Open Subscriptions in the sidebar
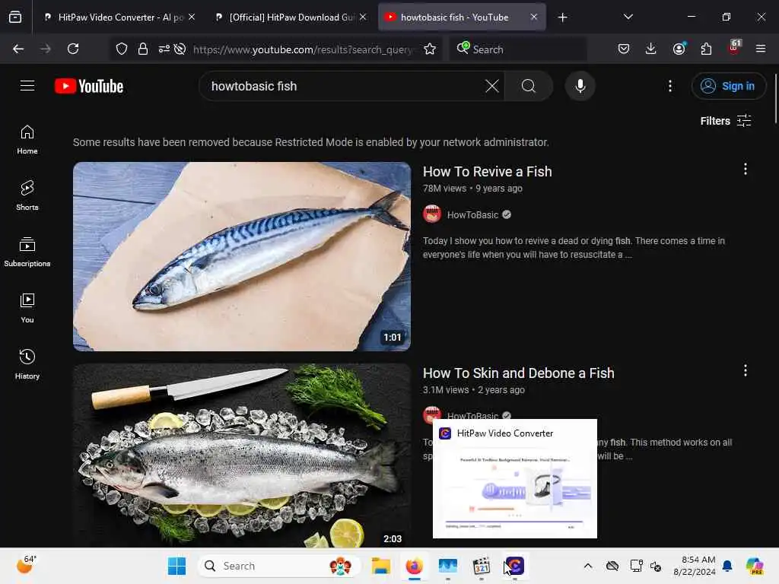Image resolution: width=779 pixels, height=584 pixels. click(27, 252)
